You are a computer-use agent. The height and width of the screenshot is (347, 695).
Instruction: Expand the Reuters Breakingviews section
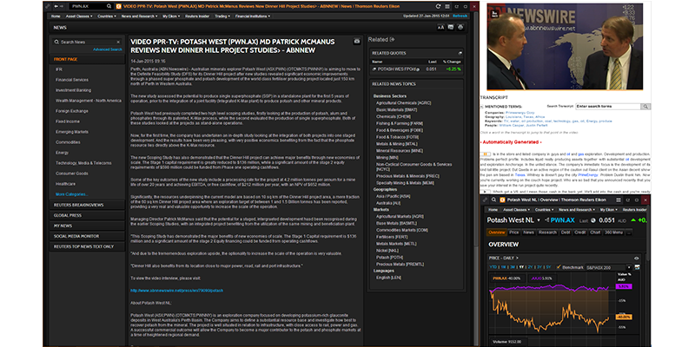pyautogui.click(x=88, y=205)
